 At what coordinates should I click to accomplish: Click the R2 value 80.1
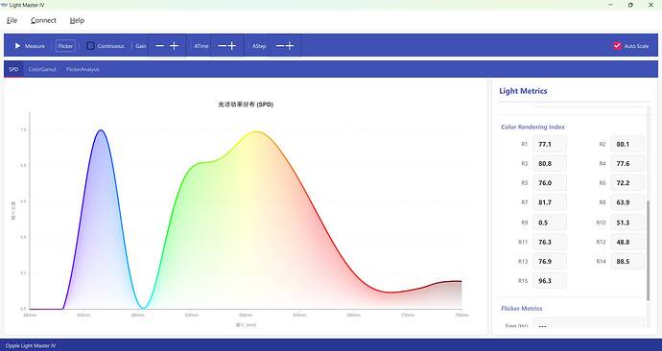tap(627, 144)
